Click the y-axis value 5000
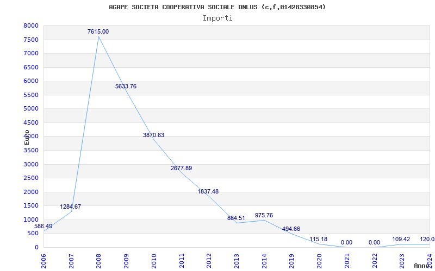 tap(31, 109)
